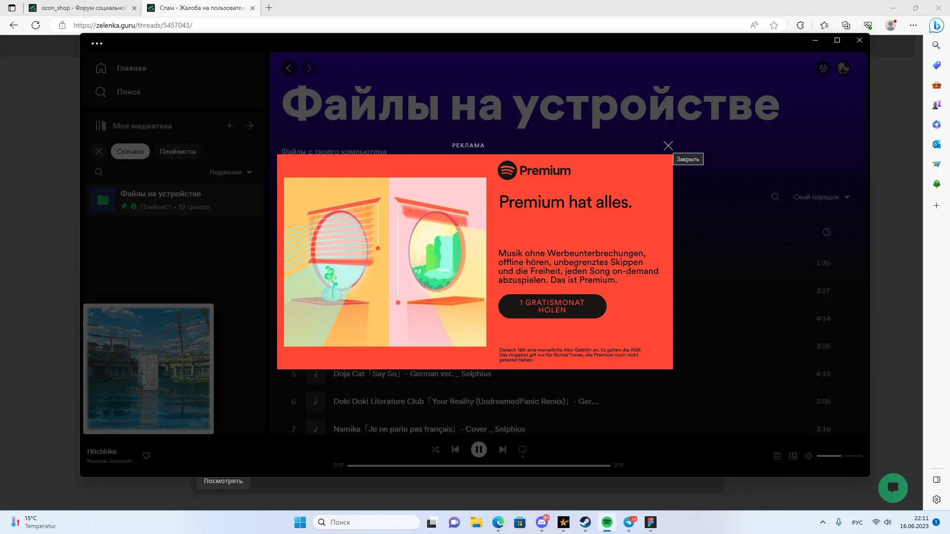Viewport: 950px width, 534px height.
Task: Click the Windows taskbar search box
Action: 367,522
